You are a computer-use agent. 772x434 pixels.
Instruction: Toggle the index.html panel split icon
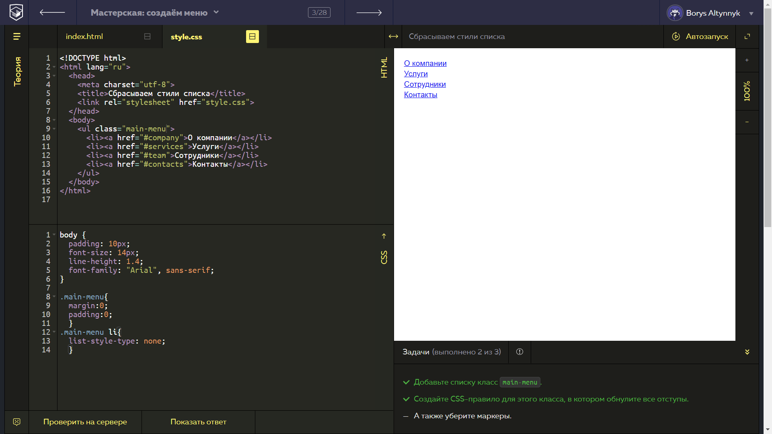click(x=147, y=37)
